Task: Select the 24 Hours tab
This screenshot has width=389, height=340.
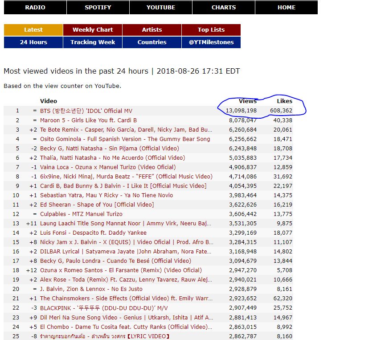Action: (x=33, y=42)
